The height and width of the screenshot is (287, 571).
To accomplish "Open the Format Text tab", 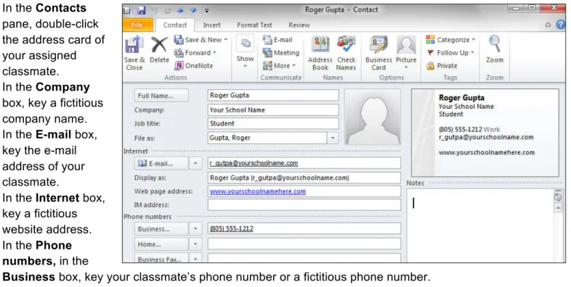I will tap(254, 25).
